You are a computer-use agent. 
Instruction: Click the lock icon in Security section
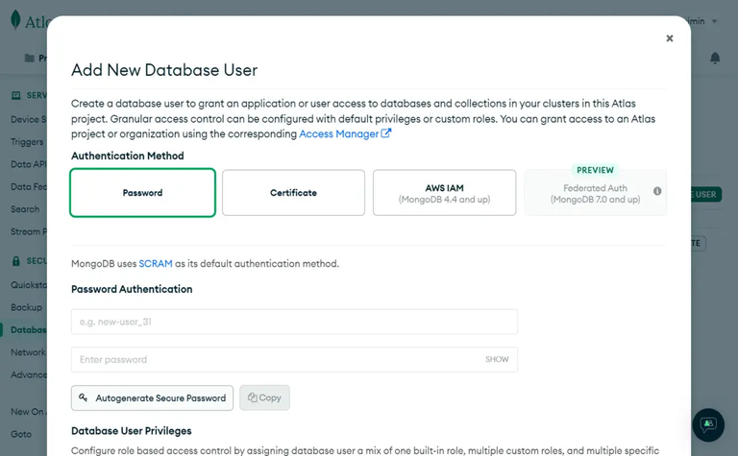pyautogui.click(x=16, y=261)
